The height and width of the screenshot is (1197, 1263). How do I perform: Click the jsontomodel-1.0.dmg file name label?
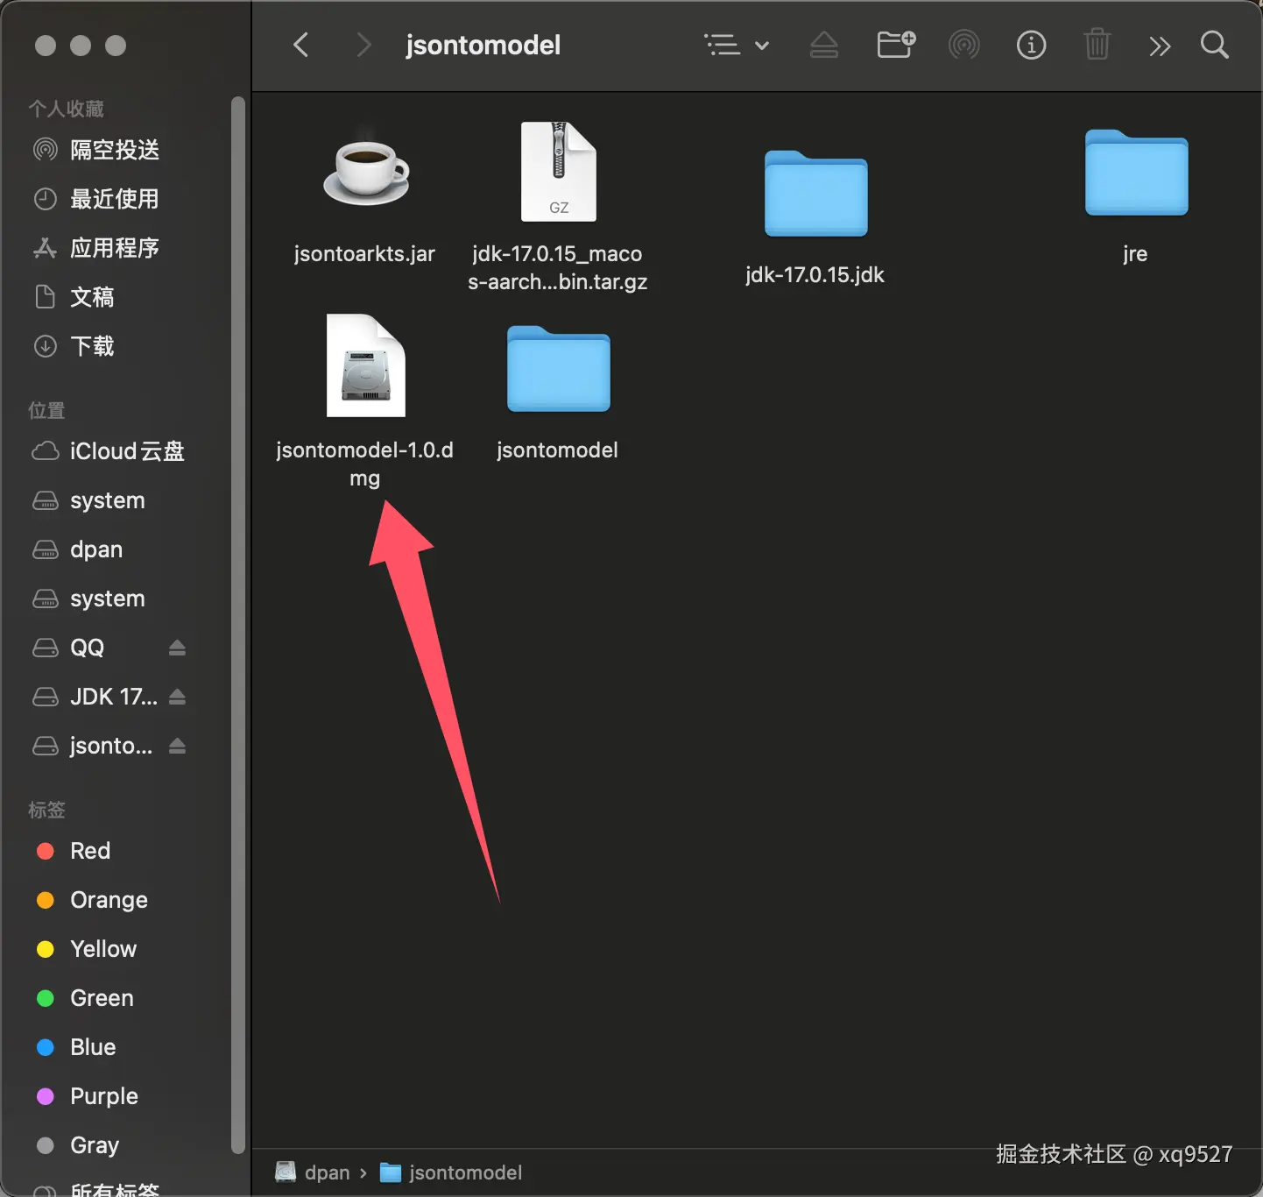[x=364, y=464]
